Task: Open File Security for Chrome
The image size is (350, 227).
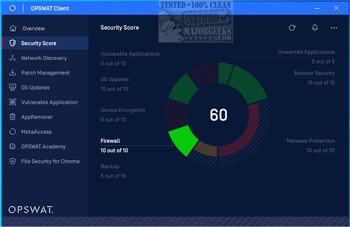Action: tap(45, 161)
